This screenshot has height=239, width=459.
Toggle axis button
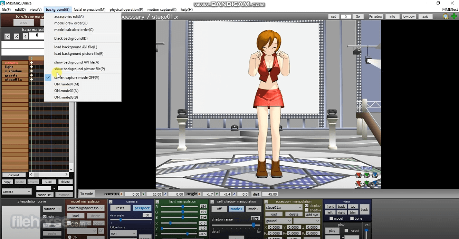pos(425,17)
